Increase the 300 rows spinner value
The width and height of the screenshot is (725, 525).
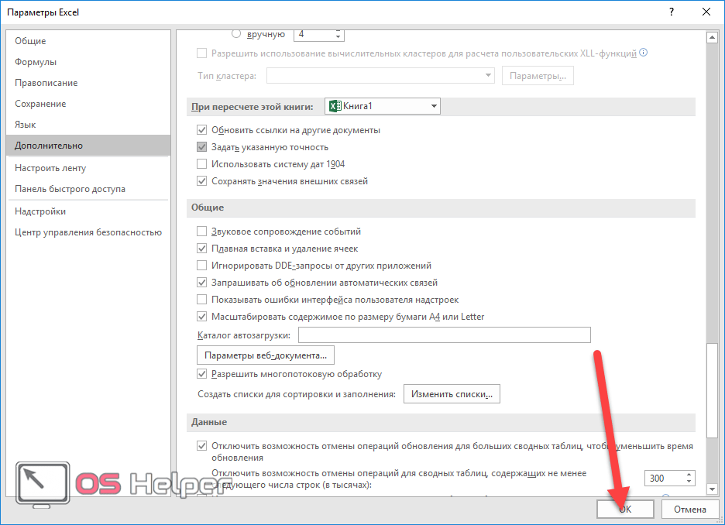point(689,475)
